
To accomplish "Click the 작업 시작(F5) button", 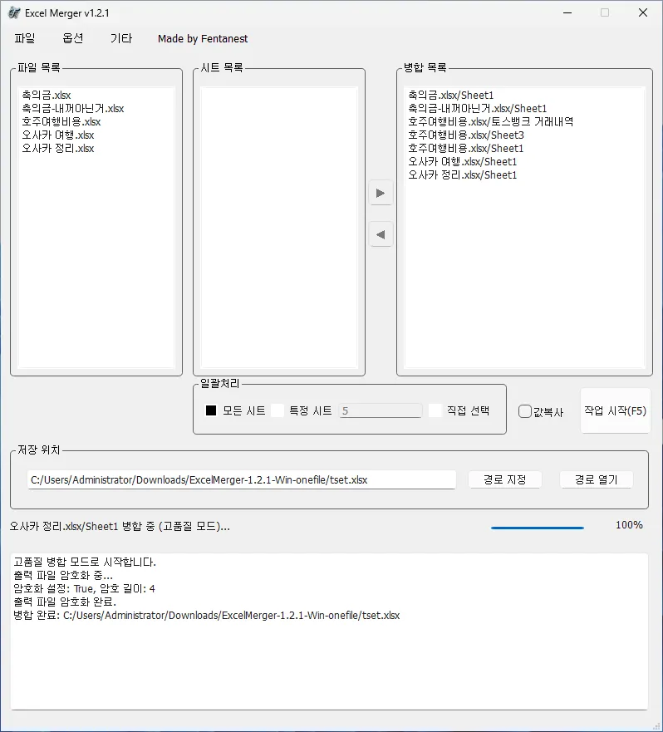I will (616, 410).
